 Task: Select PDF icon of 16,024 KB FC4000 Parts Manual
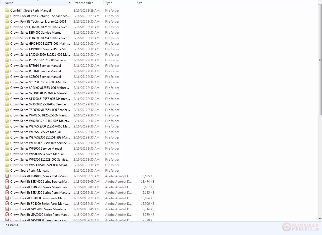[7, 198]
